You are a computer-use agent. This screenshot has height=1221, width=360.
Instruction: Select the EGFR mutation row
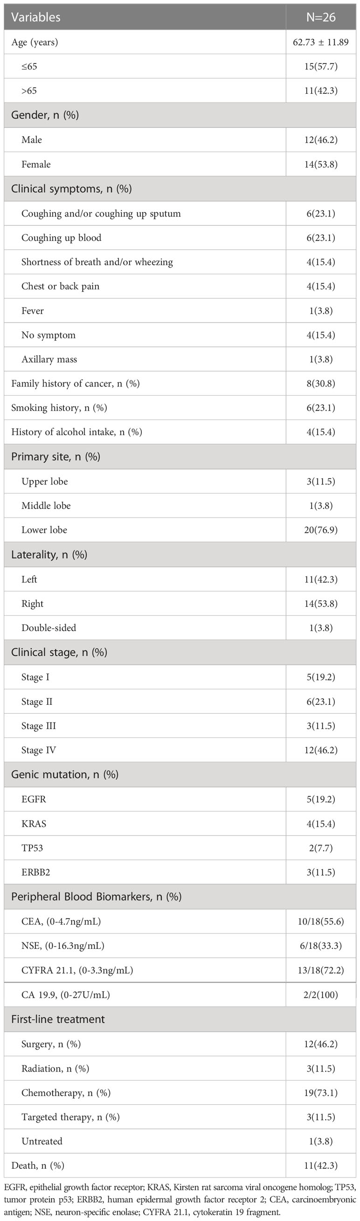[x=180, y=799]
